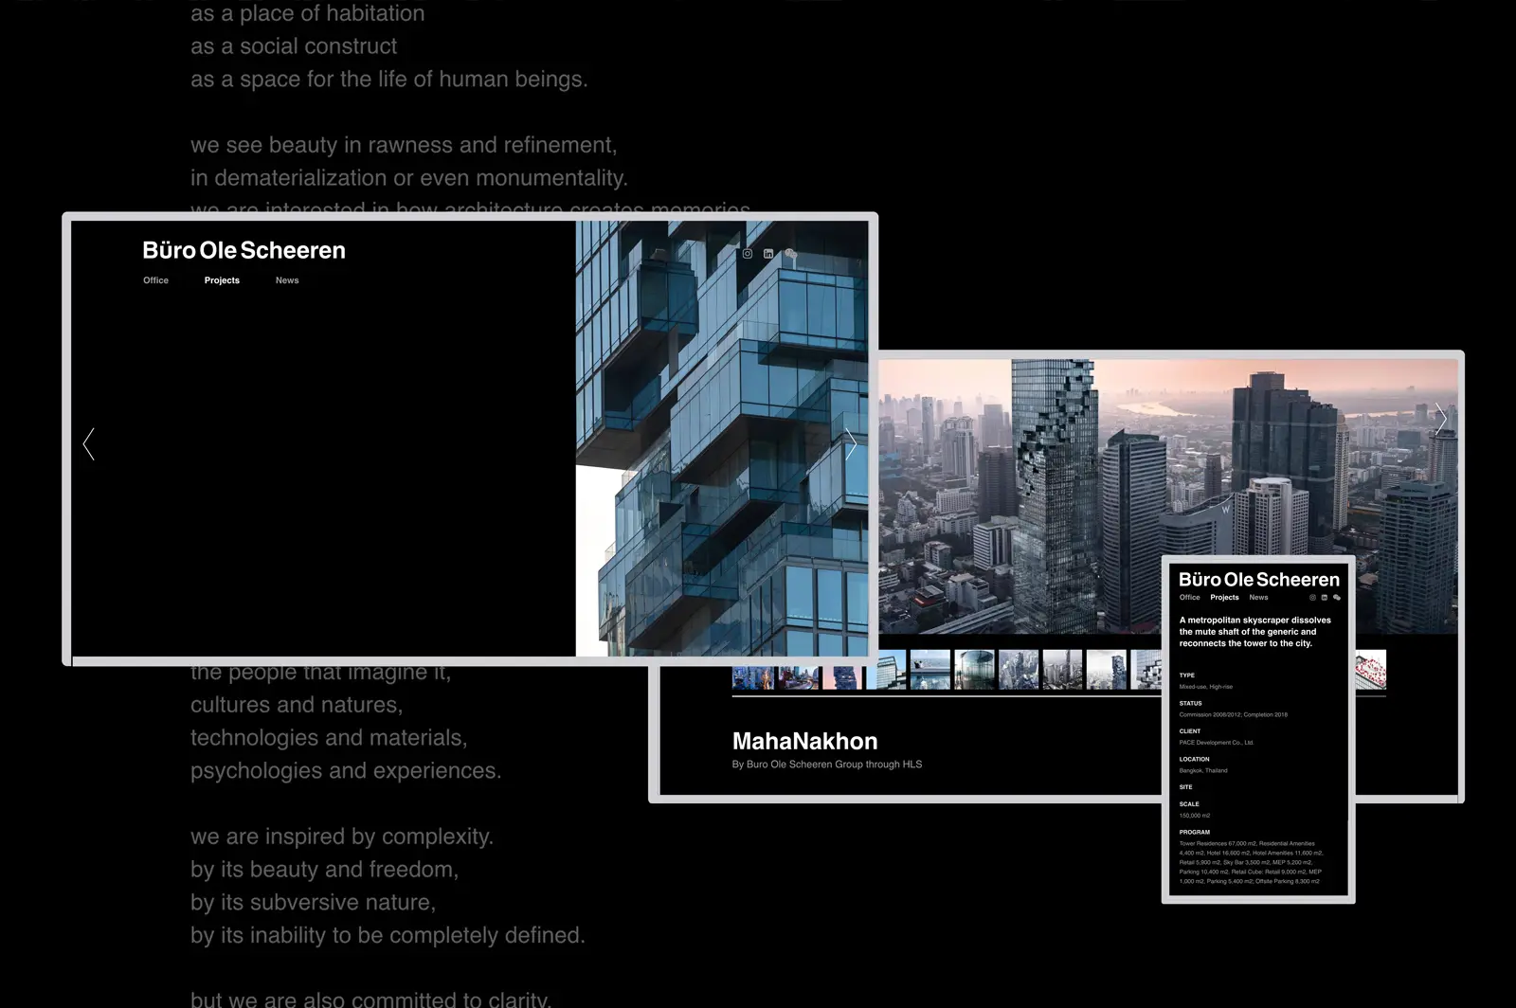Open LinkedIn icon in the left desktop window
This screenshot has height=1008, width=1516.
tap(768, 254)
